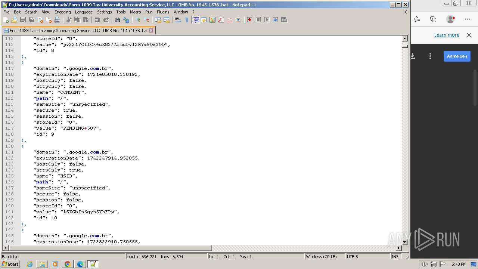Save the recorded macro from the toolbar
Screen dimensions: 478x269
click(284, 20)
